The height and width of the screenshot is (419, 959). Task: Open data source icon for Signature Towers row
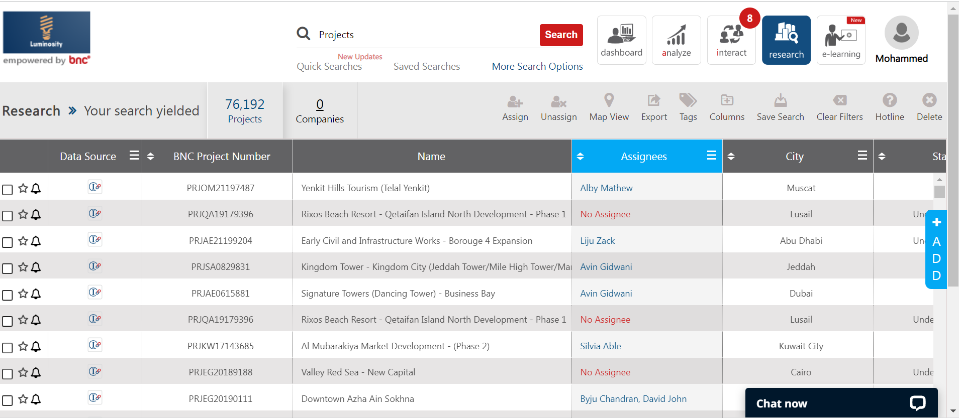95,292
